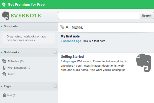Image resolution: width=154 pixels, height=103 pixels.
Task: Click the Search button
Action: [x=147, y=16]
